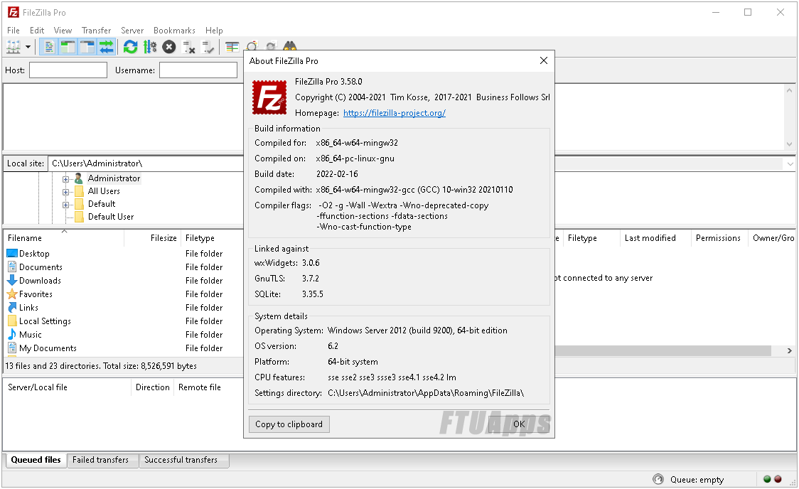The image size is (799, 489).
Task: Click OK in About dialog
Action: coord(519,424)
